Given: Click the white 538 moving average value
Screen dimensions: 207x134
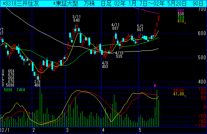Looking at the screenshot, I should click(181, 14).
